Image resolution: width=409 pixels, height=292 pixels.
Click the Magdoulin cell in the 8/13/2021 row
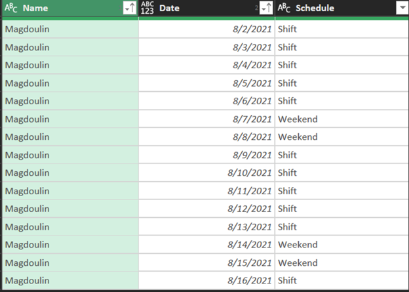tap(70, 226)
